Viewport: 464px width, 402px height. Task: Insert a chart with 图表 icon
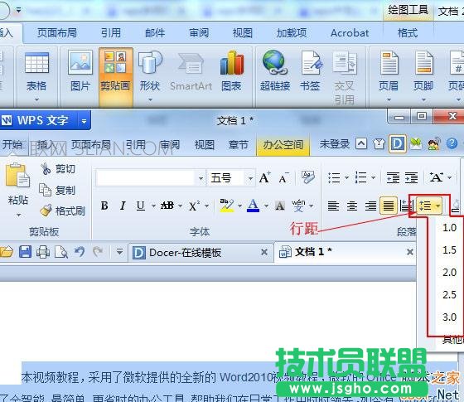pyautogui.click(x=232, y=63)
